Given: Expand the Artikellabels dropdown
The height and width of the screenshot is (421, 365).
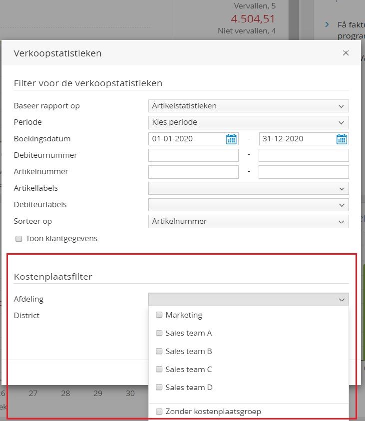Looking at the screenshot, I should click(249, 188).
